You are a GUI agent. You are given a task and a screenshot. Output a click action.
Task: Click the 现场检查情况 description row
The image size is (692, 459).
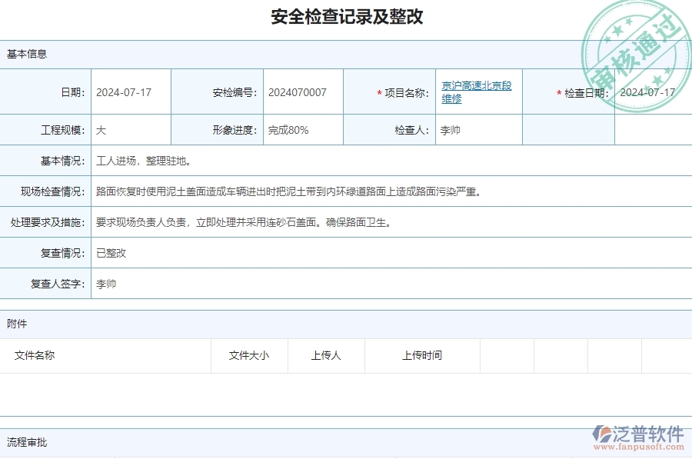click(x=288, y=191)
